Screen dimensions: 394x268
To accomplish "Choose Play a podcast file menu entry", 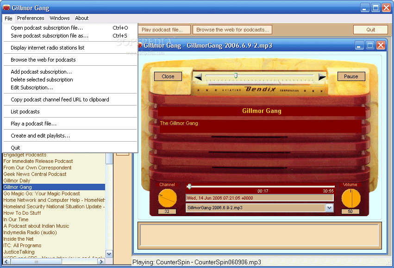I will point(70,124).
